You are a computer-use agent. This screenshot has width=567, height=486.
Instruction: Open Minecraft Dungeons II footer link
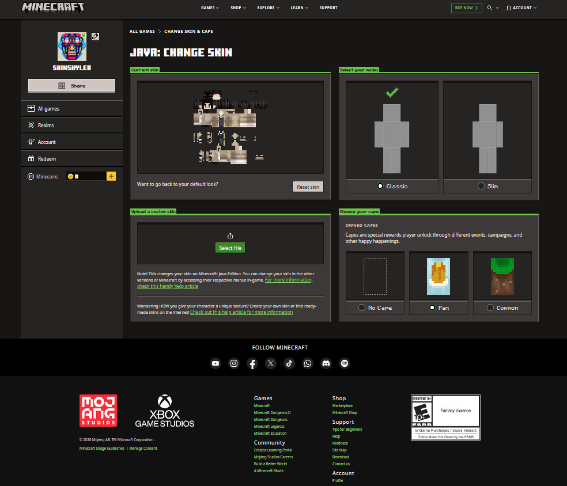pyautogui.click(x=273, y=413)
